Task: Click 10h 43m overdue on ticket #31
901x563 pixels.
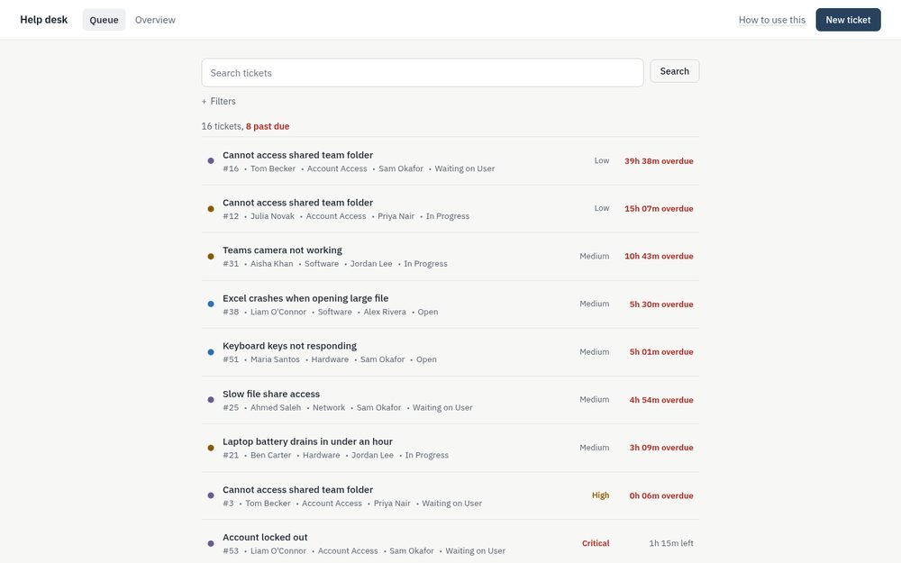Action: tap(659, 256)
